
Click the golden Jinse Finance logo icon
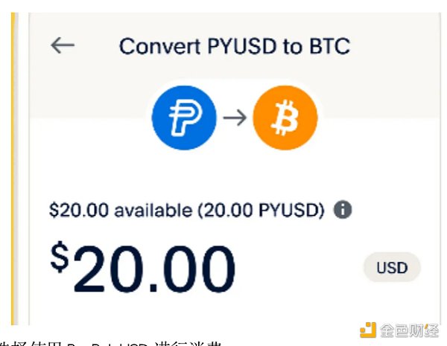click(367, 329)
